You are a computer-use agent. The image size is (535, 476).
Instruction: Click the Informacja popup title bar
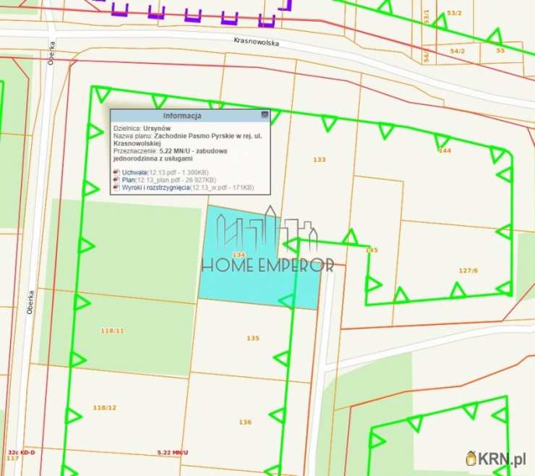point(182,115)
